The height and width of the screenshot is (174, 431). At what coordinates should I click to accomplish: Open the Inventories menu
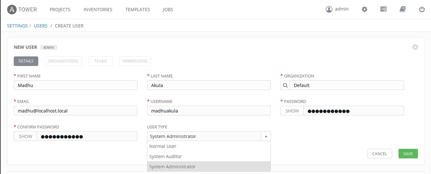point(98,10)
